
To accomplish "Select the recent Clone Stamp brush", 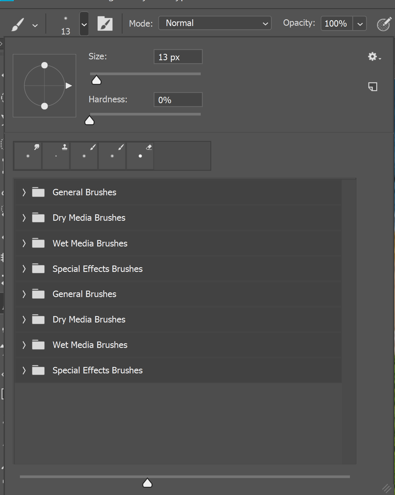I will click(x=56, y=156).
